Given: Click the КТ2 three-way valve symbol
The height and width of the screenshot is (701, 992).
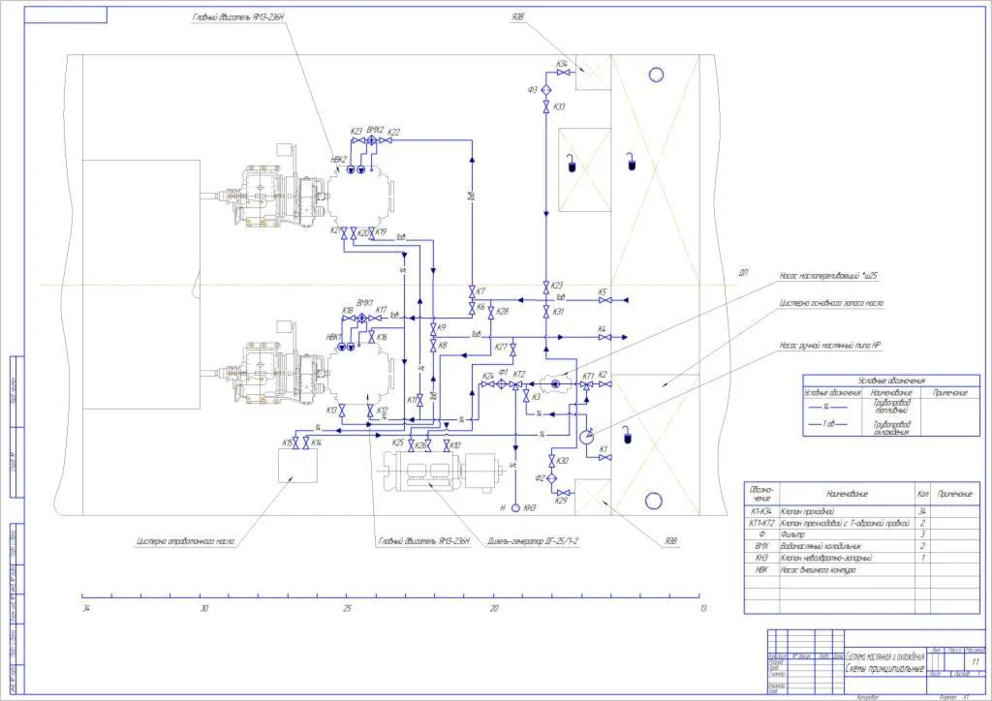Looking at the screenshot, I should coord(516,384).
